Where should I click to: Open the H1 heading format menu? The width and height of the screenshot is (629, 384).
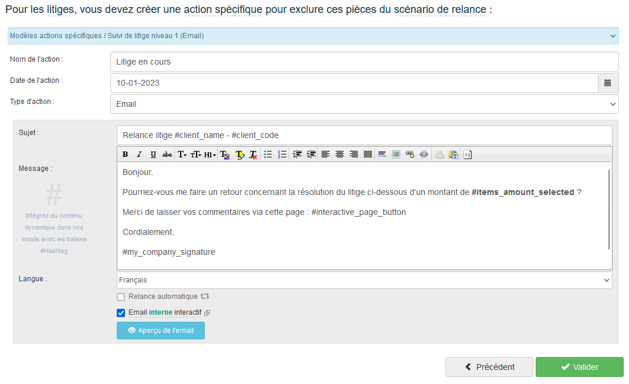coord(210,154)
